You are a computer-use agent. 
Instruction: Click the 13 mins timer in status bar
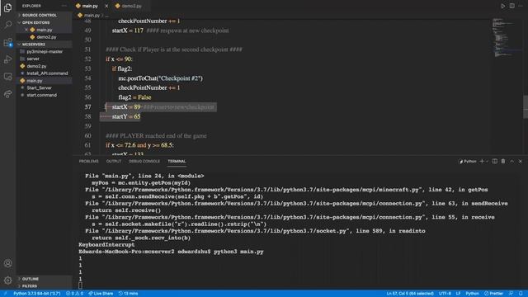coord(129,294)
